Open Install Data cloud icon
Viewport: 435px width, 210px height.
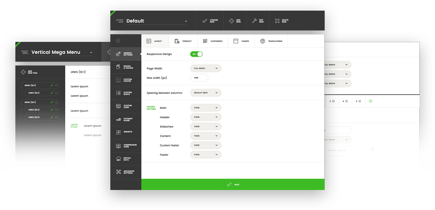click(119, 159)
